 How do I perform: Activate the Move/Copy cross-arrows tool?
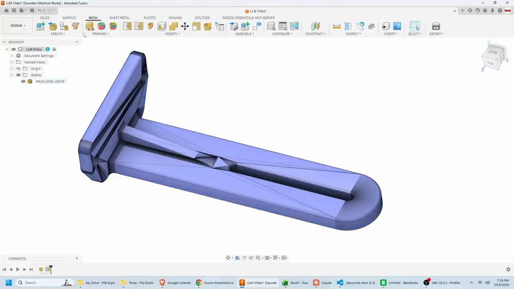(185, 26)
